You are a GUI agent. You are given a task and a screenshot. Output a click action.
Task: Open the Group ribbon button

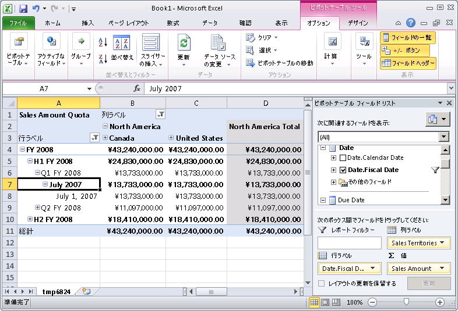(81, 49)
